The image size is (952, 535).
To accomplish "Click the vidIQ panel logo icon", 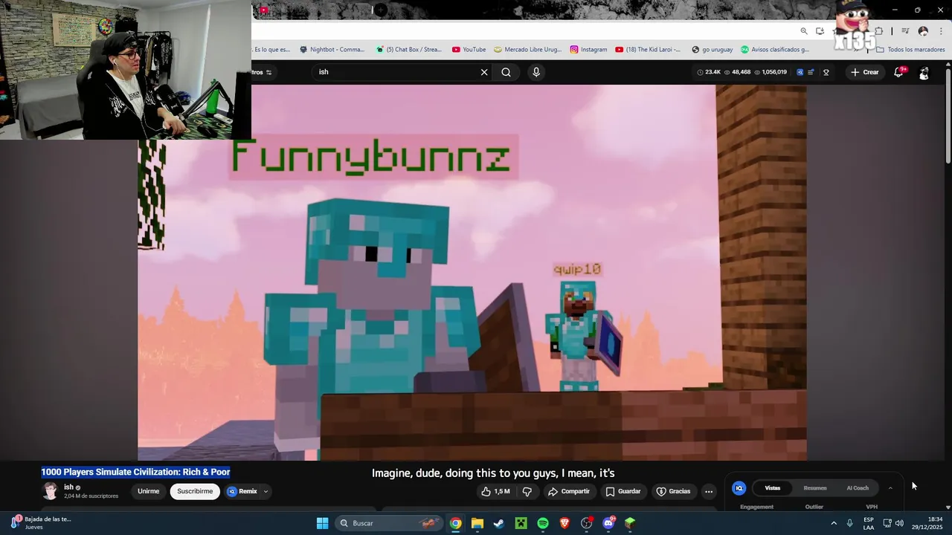I will tap(739, 488).
